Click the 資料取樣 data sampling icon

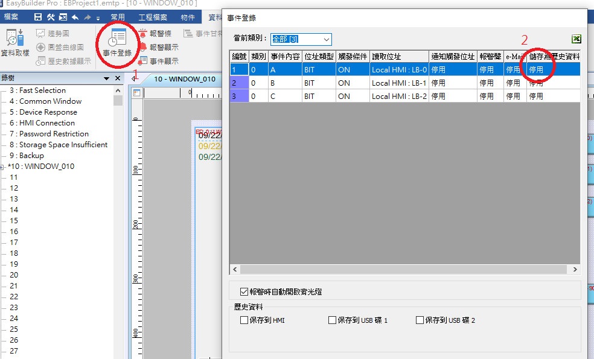tap(14, 42)
